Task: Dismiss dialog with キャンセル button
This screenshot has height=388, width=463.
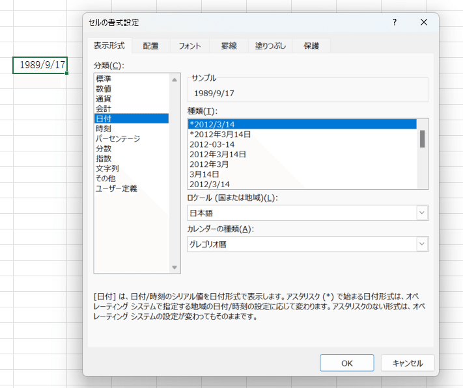Action: click(408, 363)
